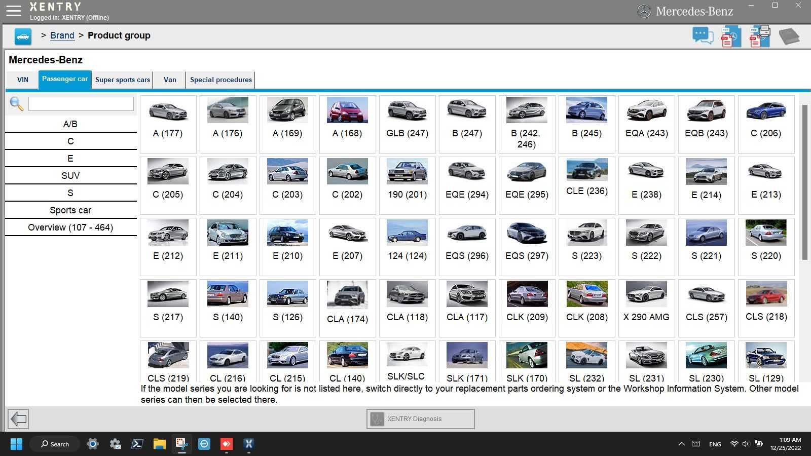Click the model search input field
This screenshot has height=456, width=811.
pos(81,104)
